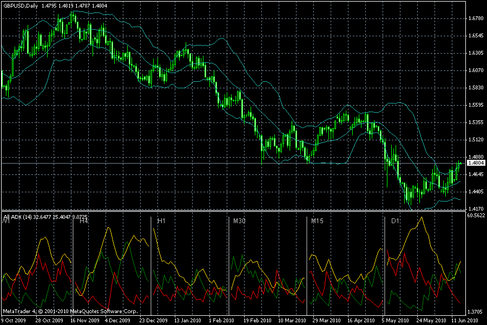
Task: Select the 28 Oct 2009 date label
Action: pyautogui.click(x=49, y=320)
